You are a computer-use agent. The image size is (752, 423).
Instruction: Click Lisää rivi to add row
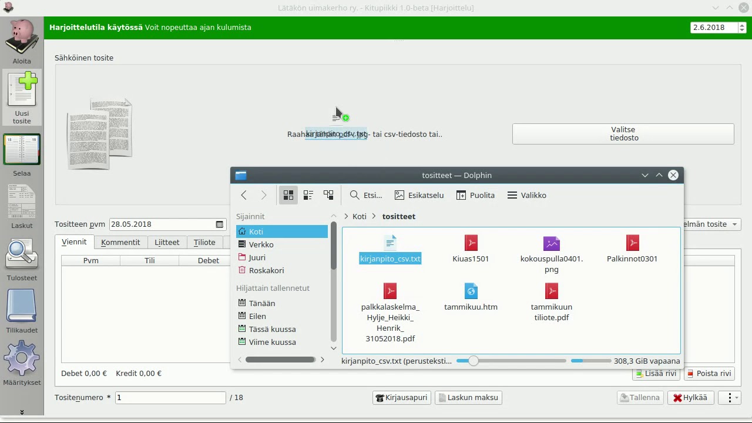656,374
